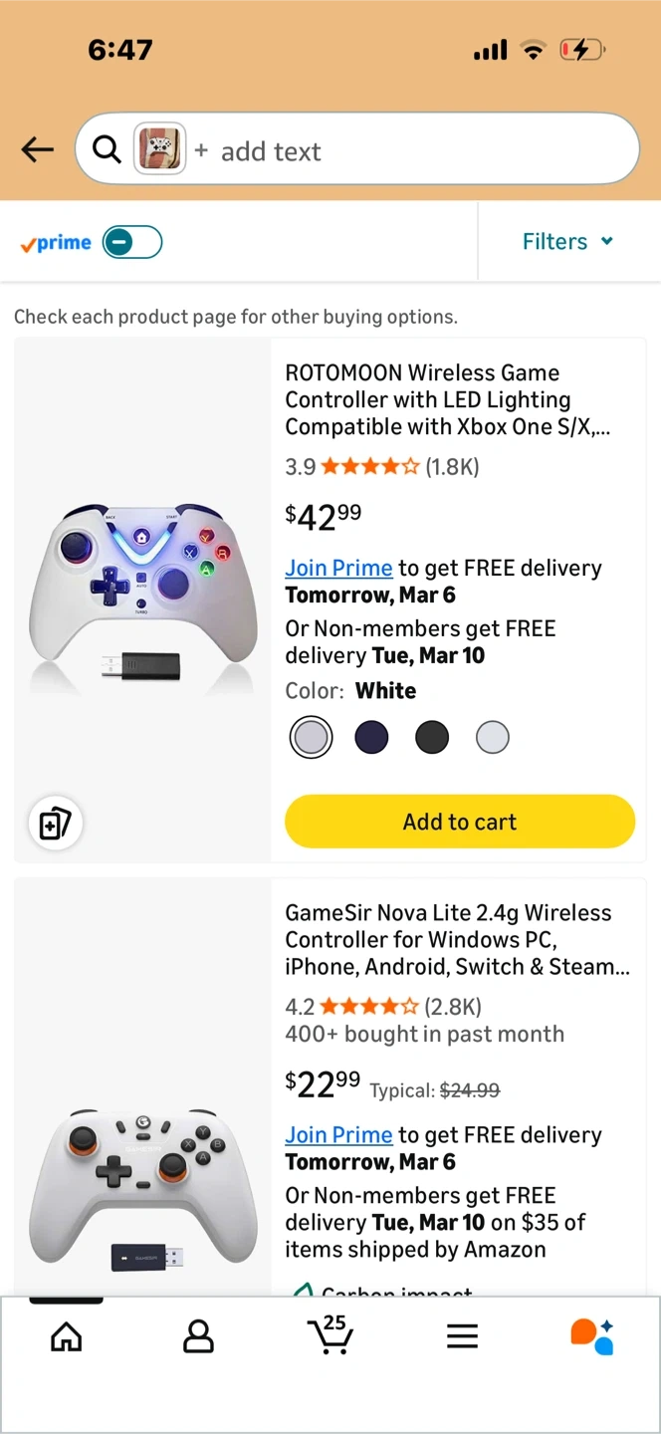Open the hamburger menu icon
This screenshot has height=1434, width=661.
pyautogui.click(x=462, y=1336)
